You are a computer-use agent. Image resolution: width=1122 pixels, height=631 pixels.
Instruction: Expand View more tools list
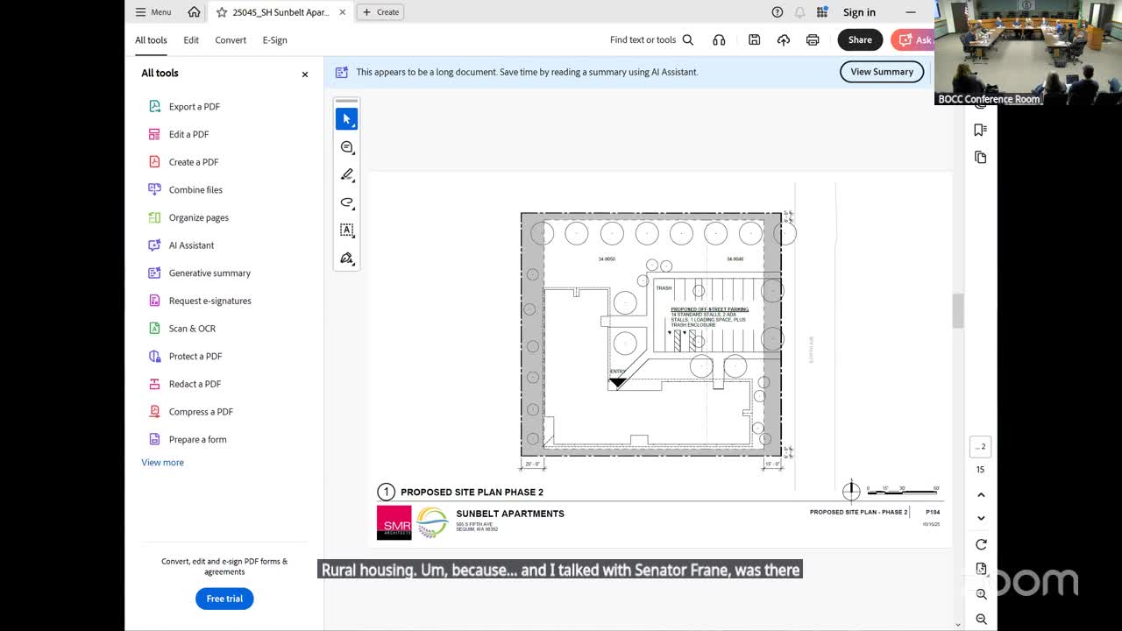click(162, 463)
